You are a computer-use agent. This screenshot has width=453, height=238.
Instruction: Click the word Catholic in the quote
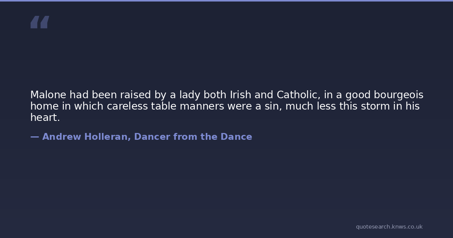pyautogui.click(x=298, y=95)
